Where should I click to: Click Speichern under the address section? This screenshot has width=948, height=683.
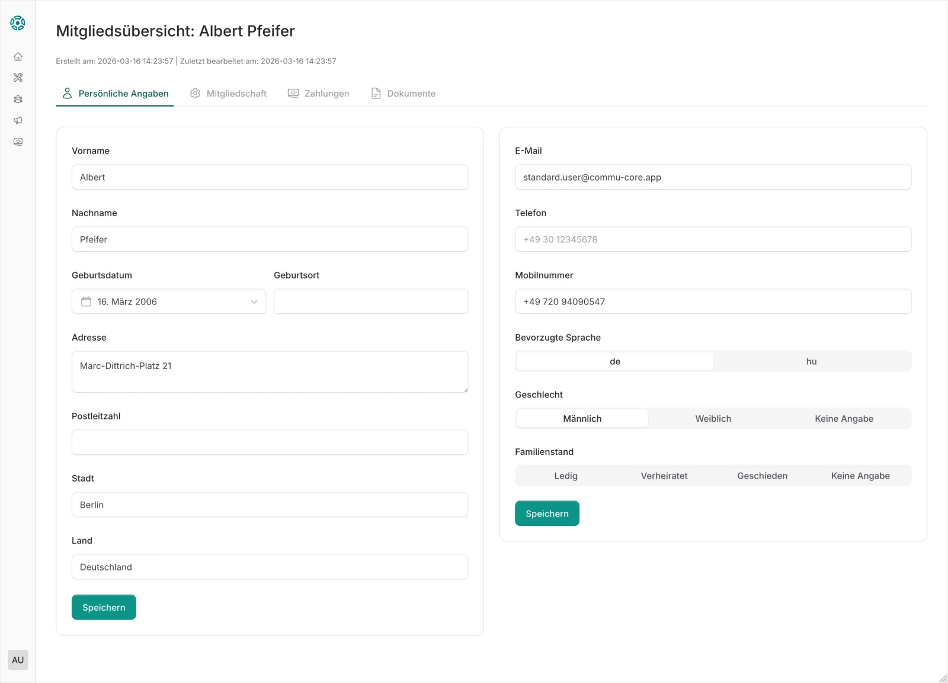coord(104,607)
